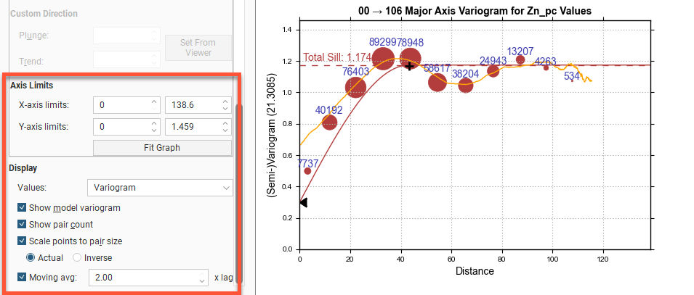Select the point labeled 24943
The width and height of the screenshot is (694, 295).
493,71
